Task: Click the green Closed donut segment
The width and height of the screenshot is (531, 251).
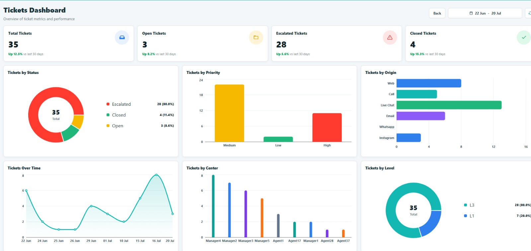Action: coord(70,133)
